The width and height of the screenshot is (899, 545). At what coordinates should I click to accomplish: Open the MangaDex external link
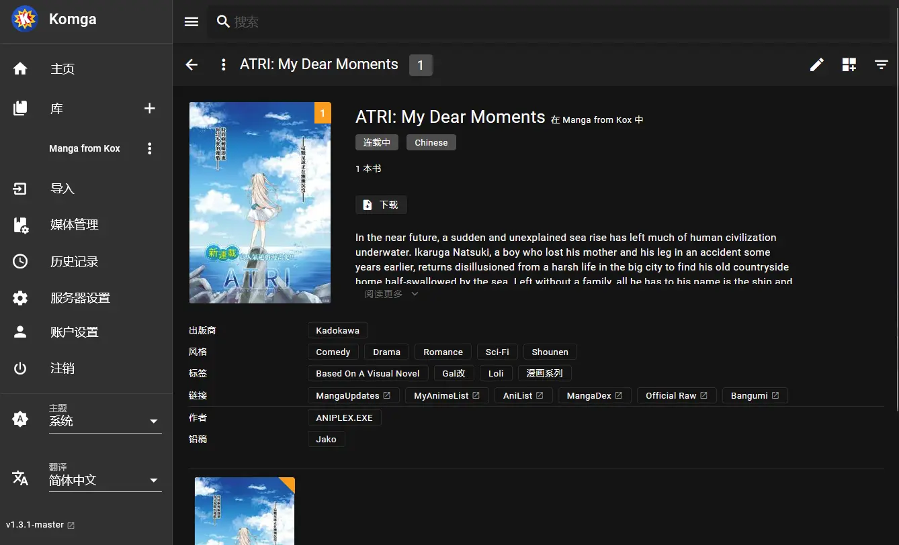pyautogui.click(x=595, y=395)
